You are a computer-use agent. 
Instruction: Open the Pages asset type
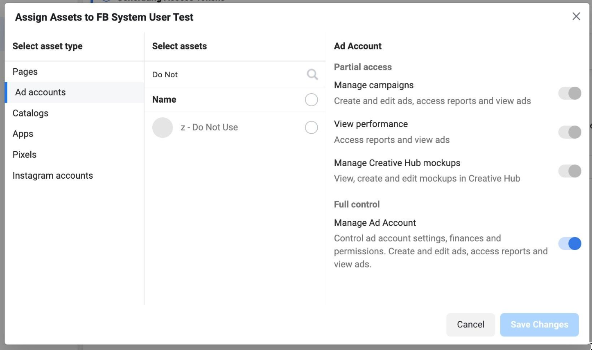coord(75,72)
